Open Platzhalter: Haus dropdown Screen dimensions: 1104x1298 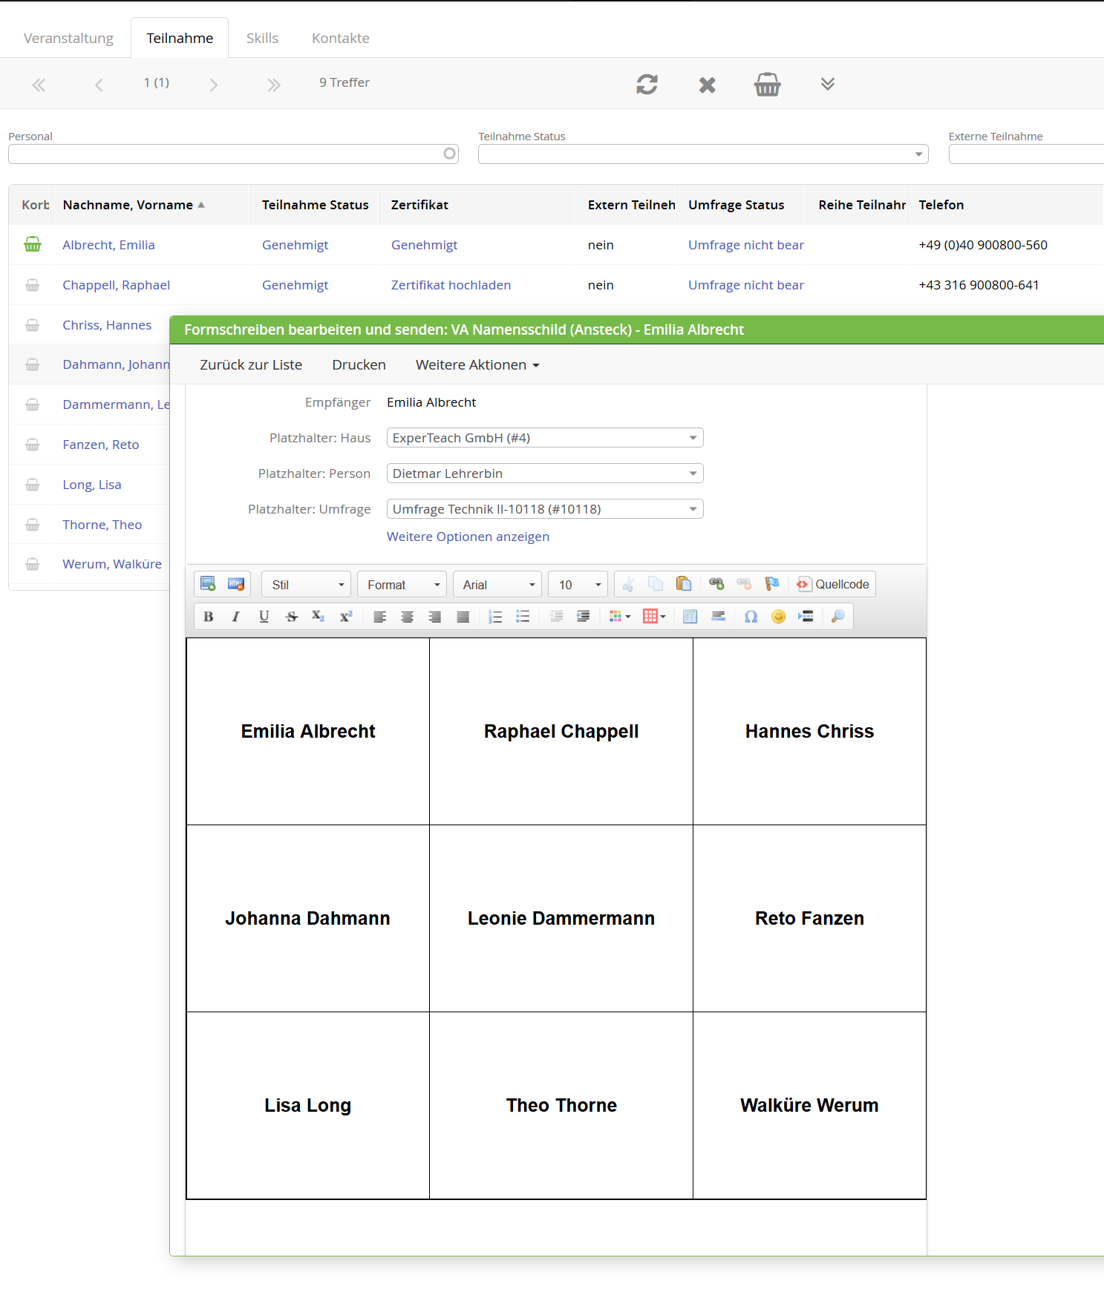(x=545, y=438)
